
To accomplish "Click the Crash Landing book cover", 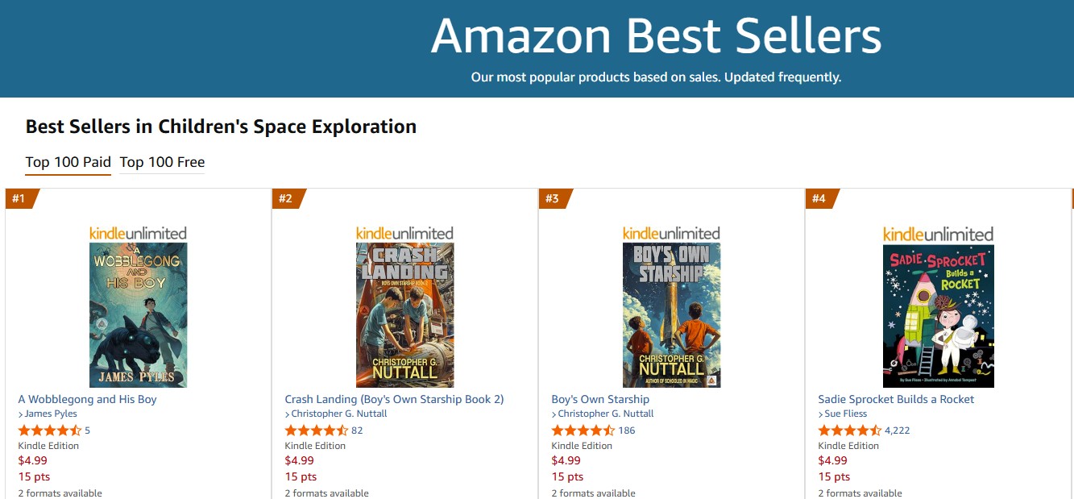I will tap(404, 315).
